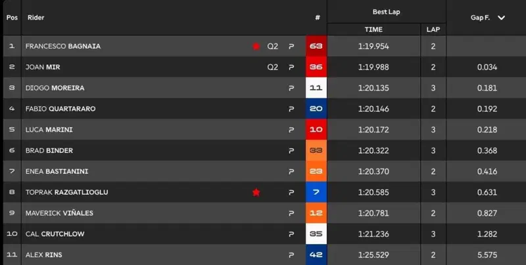
Task: Open Diogo Moreira's rider name
Action: 55,88
